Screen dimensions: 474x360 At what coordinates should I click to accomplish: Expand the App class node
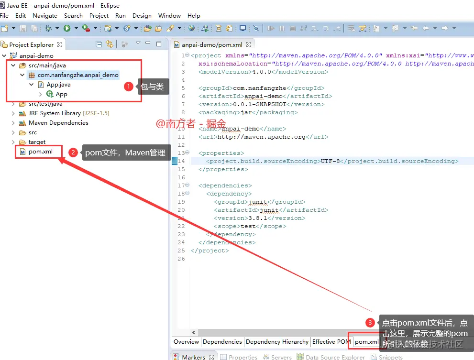click(40, 94)
